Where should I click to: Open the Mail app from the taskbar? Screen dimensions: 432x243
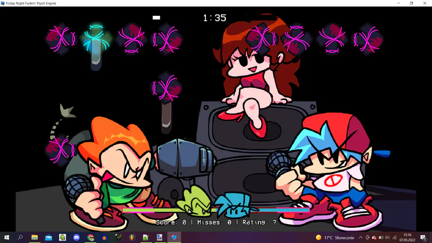pyautogui.click(x=48, y=237)
